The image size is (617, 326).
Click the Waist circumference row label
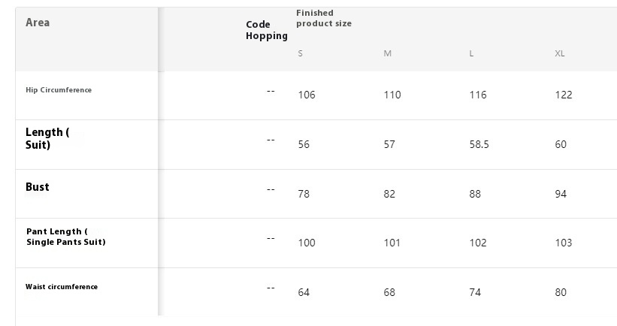click(x=62, y=287)
